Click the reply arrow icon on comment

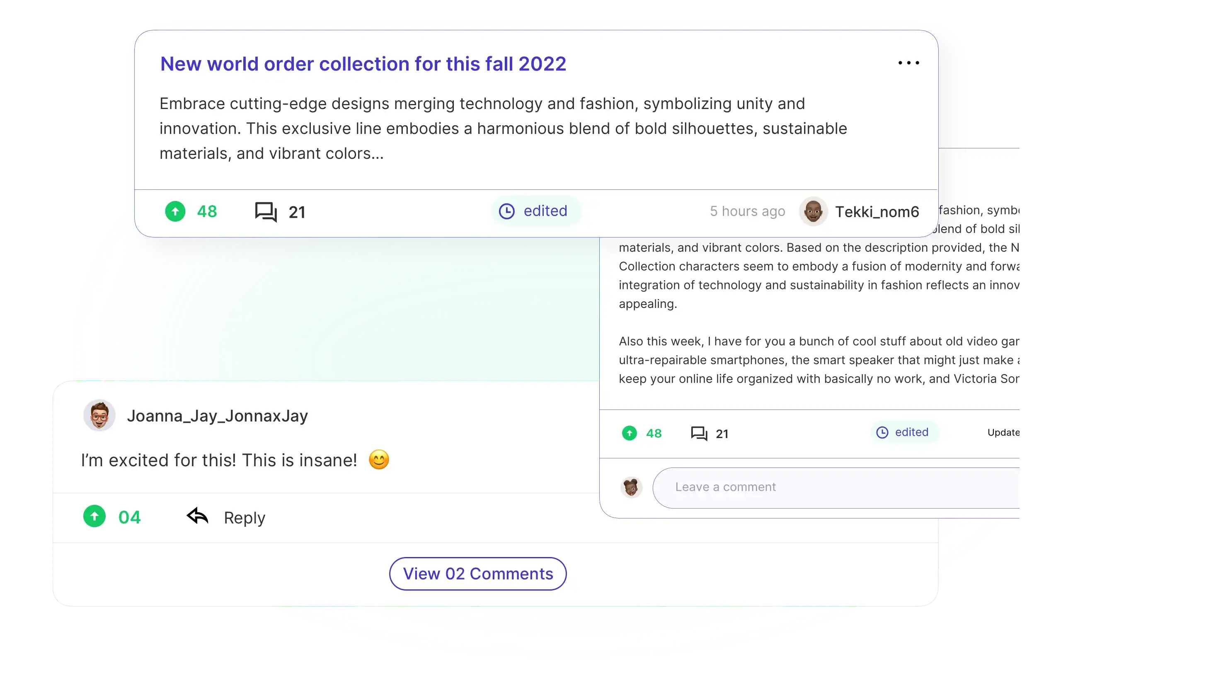pyautogui.click(x=197, y=516)
